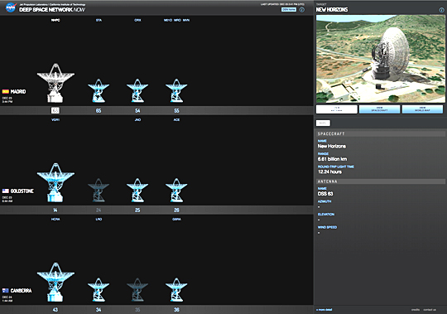Click the US flag next to Goldstone

6,191
